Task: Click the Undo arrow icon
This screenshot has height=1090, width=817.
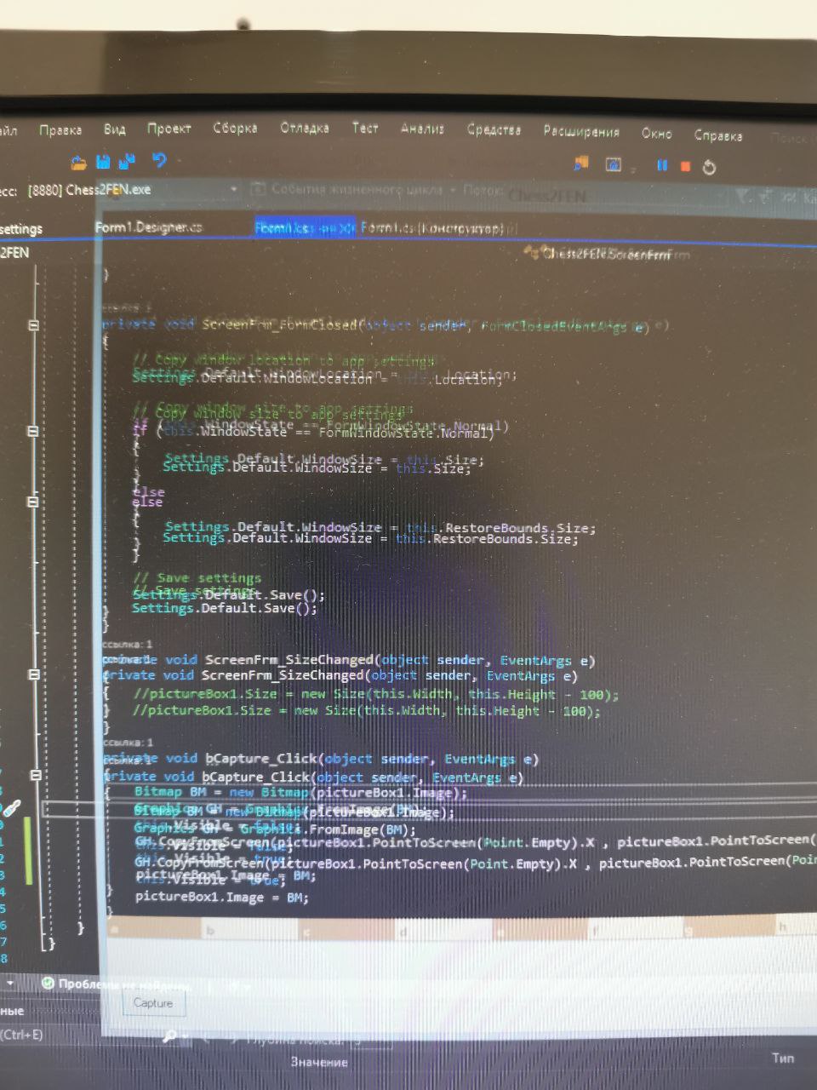Action: (x=158, y=159)
